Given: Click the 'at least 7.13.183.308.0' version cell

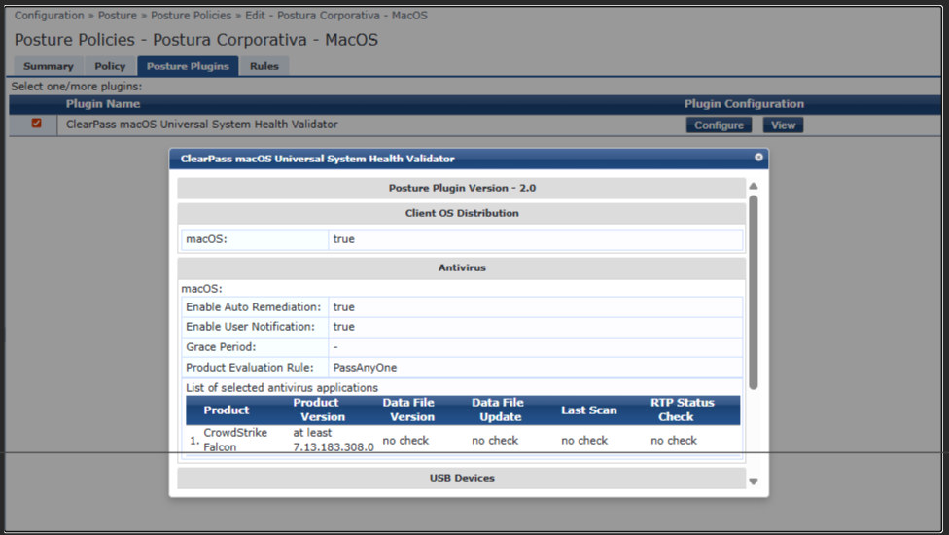Looking at the screenshot, I should (x=334, y=440).
